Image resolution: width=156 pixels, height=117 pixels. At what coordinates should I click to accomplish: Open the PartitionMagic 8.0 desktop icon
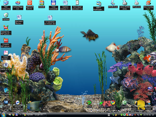point(18,3)
